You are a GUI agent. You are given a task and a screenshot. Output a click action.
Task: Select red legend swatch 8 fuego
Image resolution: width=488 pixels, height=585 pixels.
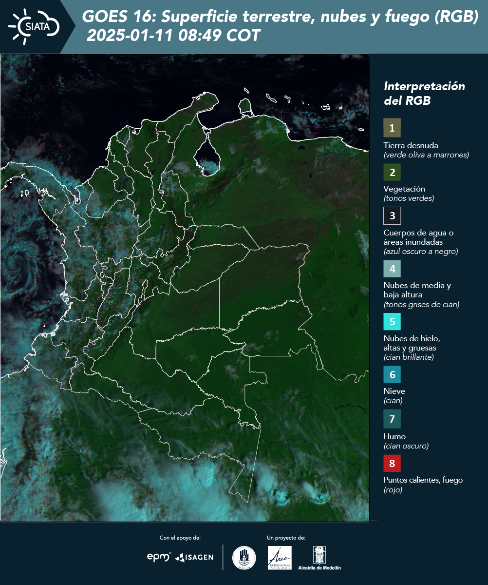click(392, 463)
